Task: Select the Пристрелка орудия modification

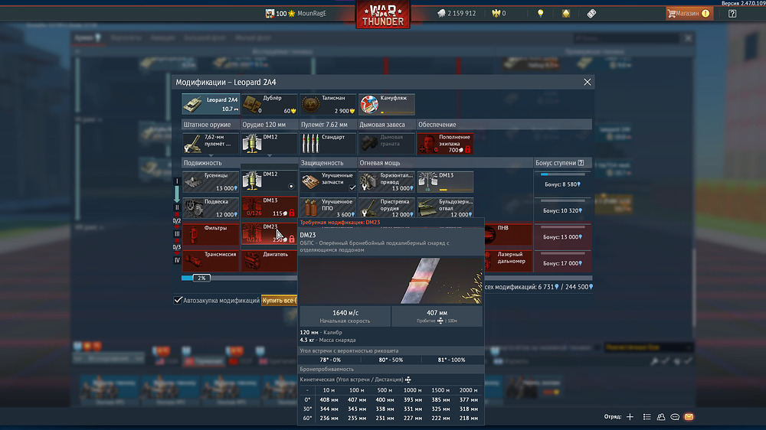Action: (386, 208)
